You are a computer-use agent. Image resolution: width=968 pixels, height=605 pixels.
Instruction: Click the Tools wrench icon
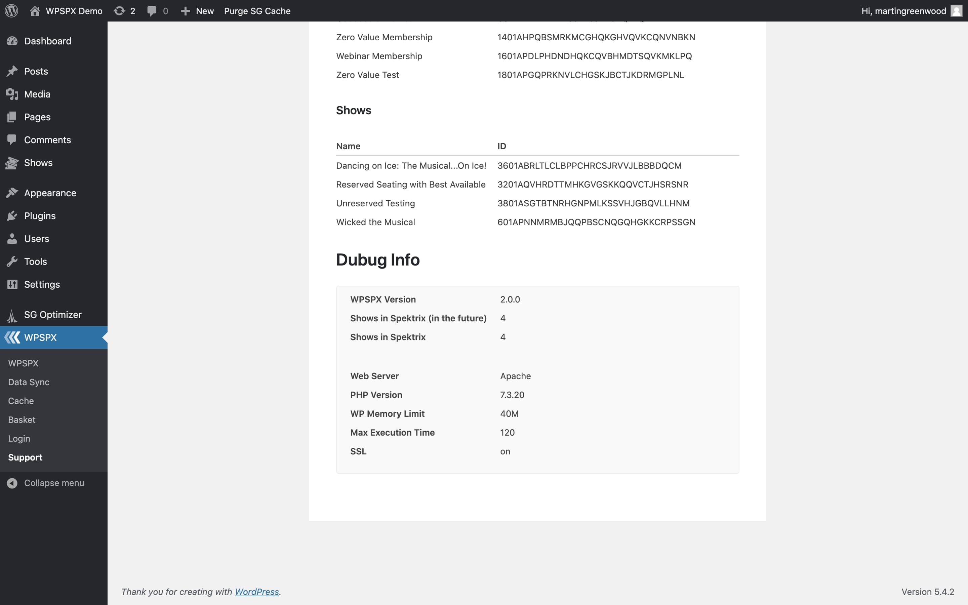[12, 261]
